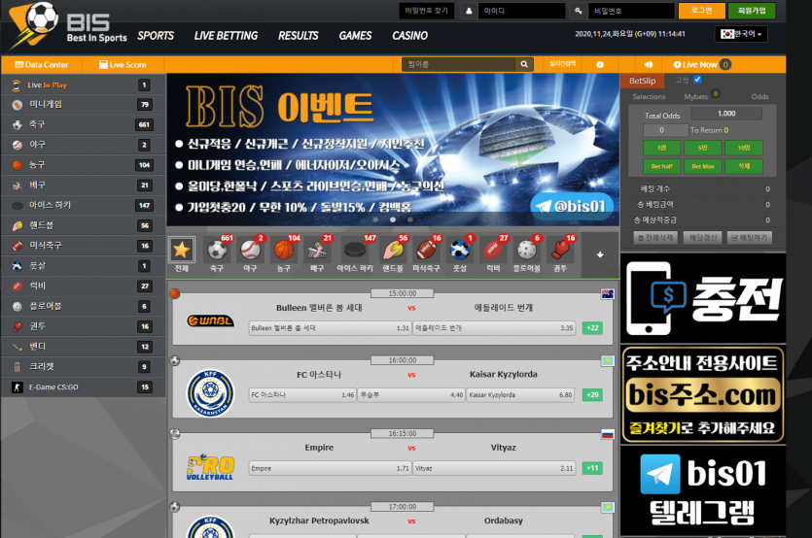Select Empire odds 1.71
Screen dimensions: 812x538
pos(330,468)
